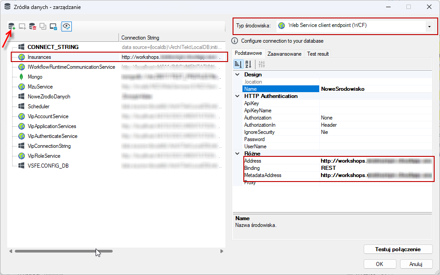This screenshot has height=275, width=440.
Task: Click the duplicate environment icon
Action: pyautogui.click(x=43, y=27)
